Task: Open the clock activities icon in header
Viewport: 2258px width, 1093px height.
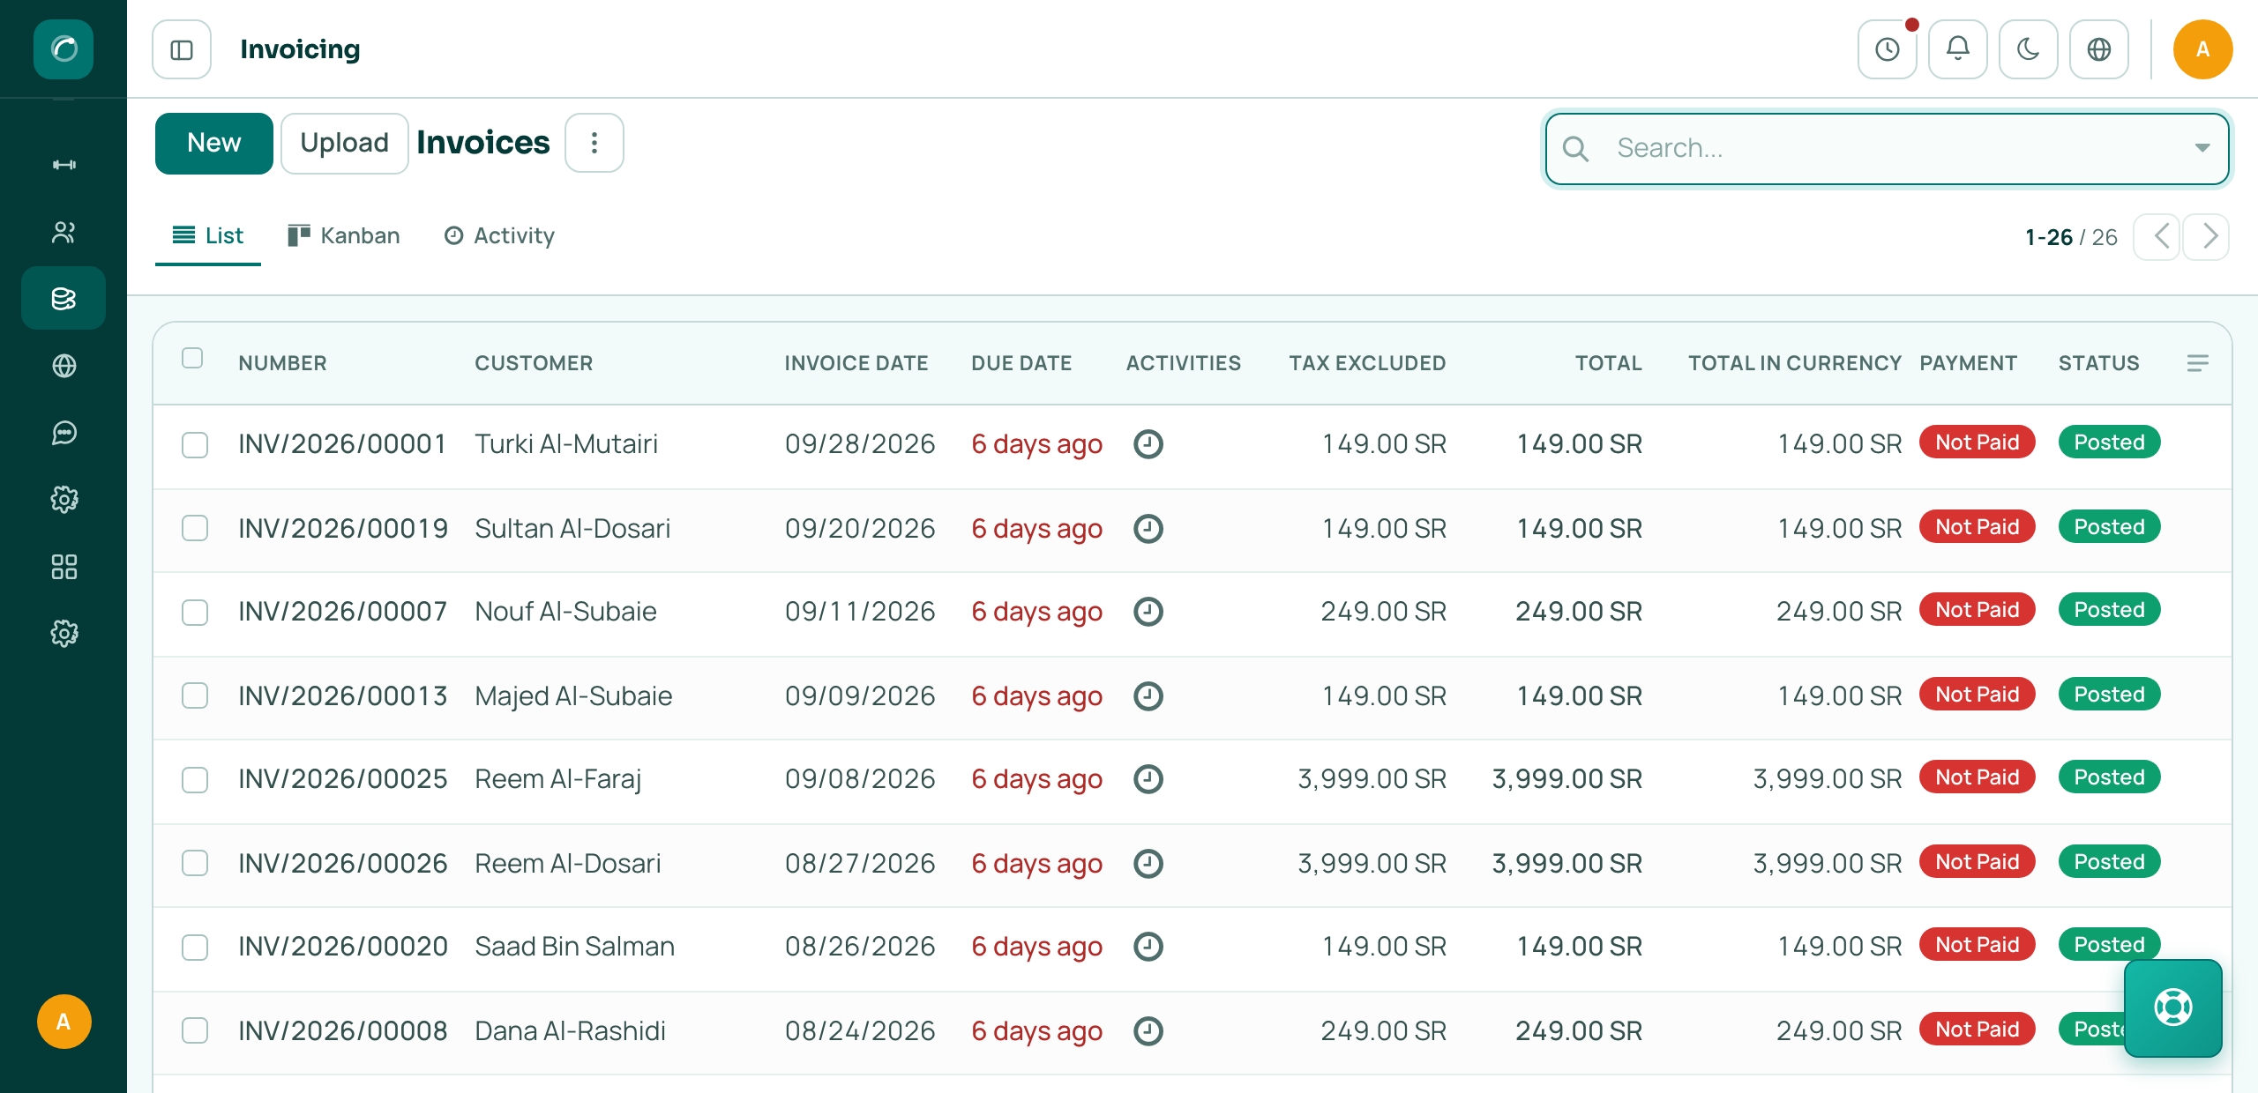Action: (x=1888, y=49)
